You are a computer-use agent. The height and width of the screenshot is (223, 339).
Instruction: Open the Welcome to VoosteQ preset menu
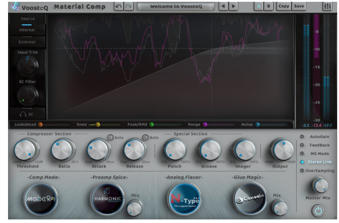pos(176,6)
